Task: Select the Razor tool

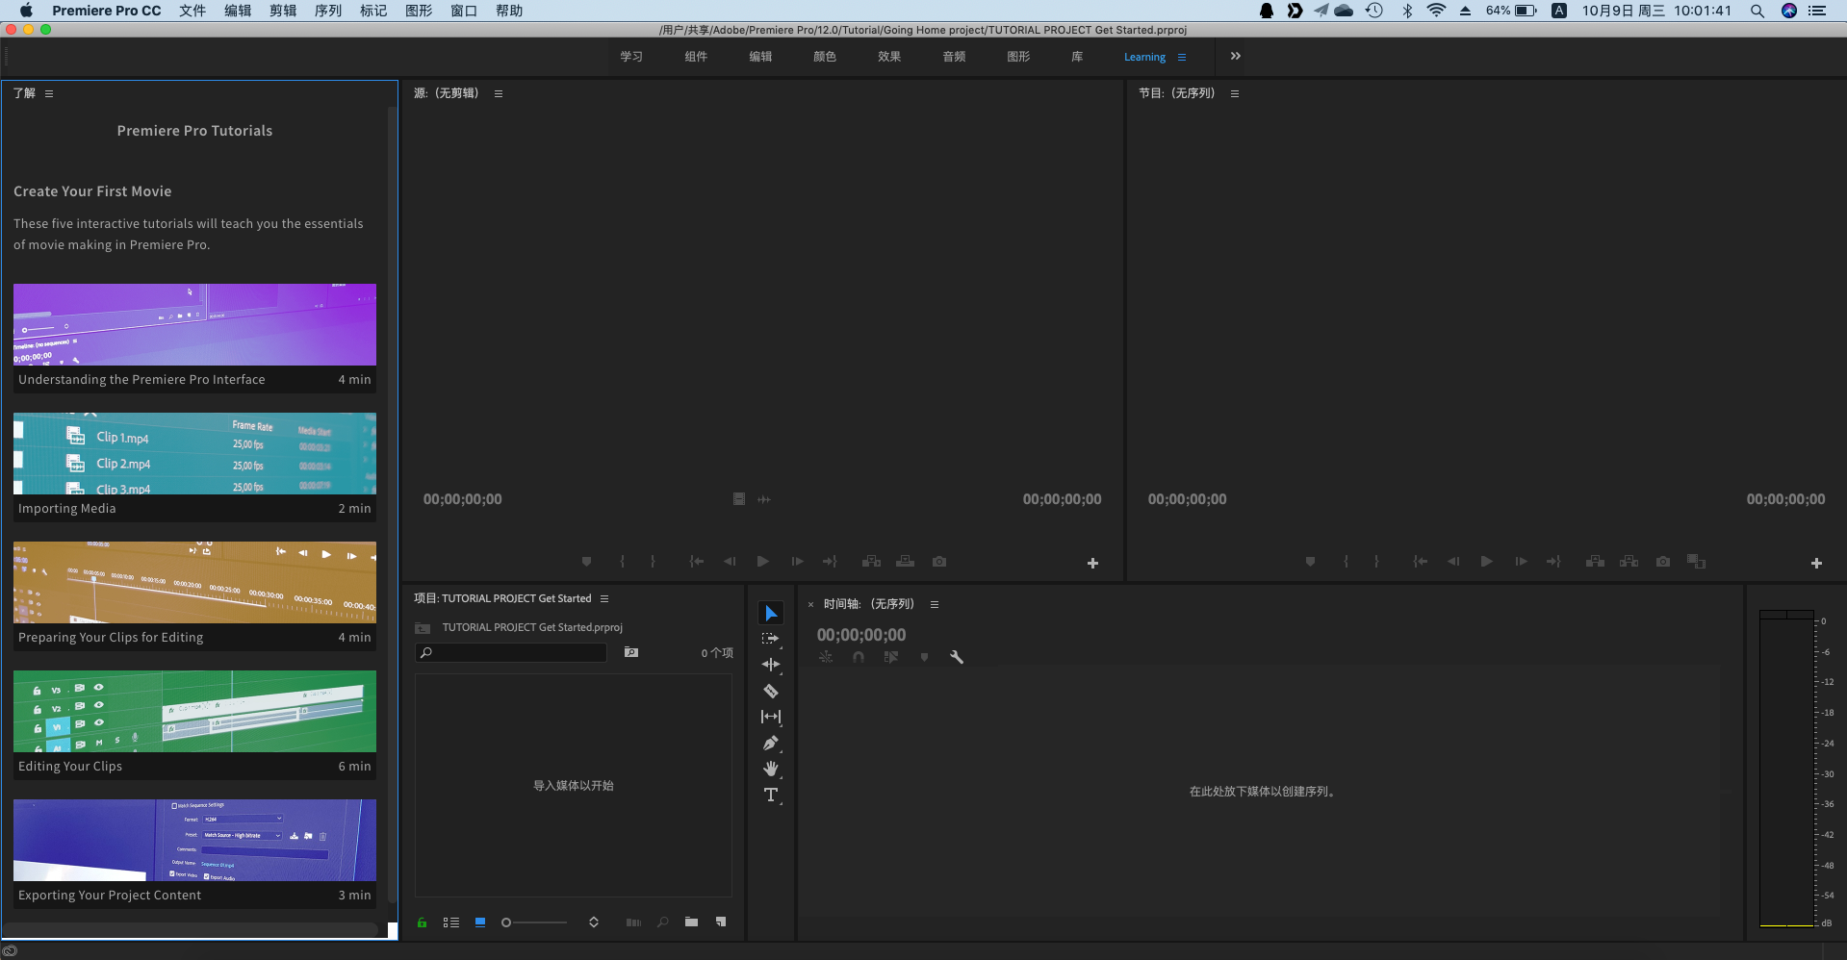Action: click(x=770, y=691)
